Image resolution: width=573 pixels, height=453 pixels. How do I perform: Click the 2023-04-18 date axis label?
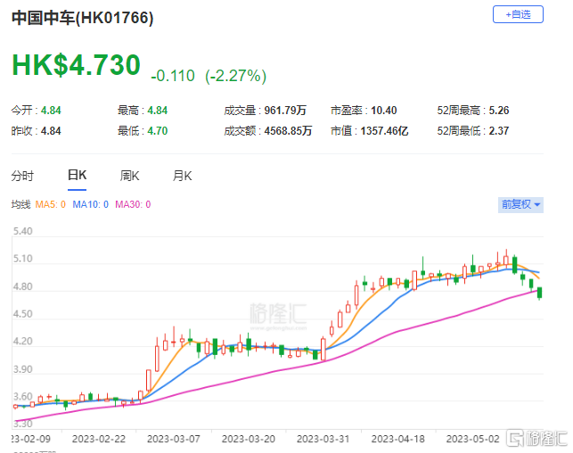[x=398, y=439]
